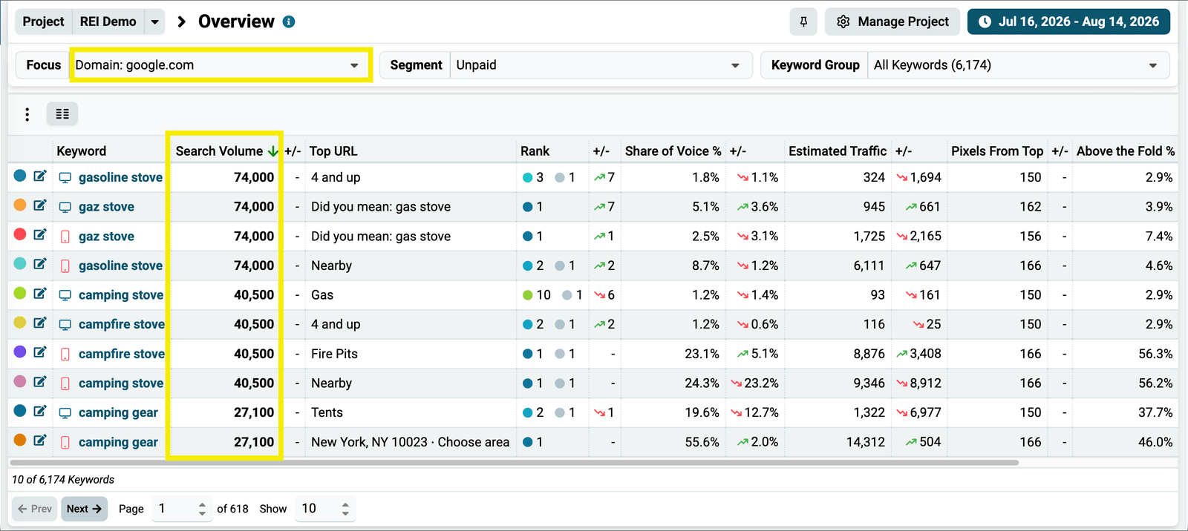Edit the mobile gasoline stove keyword
The width and height of the screenshot is (1188, 531).
40,264
